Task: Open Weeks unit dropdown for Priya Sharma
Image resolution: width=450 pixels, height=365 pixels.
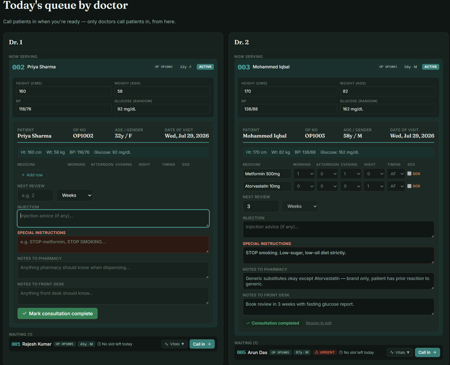Action: (74, 195)
